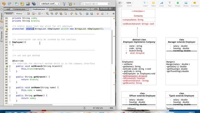
Task: Collapse the setBranch method fold at line 31
Action: 10,66
